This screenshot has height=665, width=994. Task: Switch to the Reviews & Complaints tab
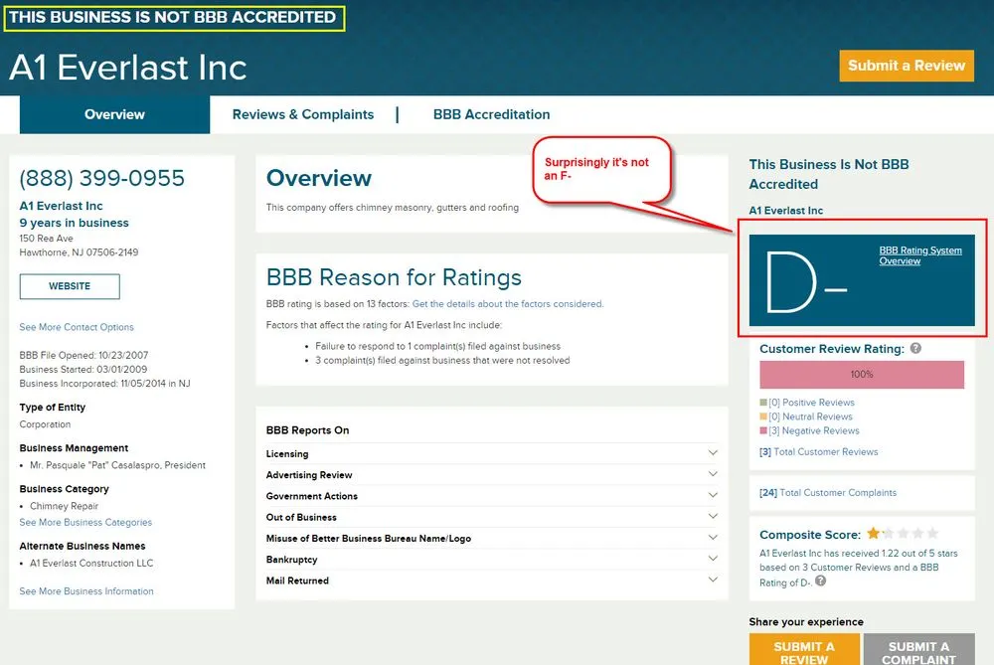(303, 114)
